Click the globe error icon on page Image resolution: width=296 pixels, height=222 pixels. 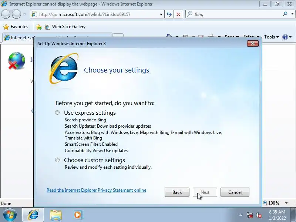click(17, 61)
